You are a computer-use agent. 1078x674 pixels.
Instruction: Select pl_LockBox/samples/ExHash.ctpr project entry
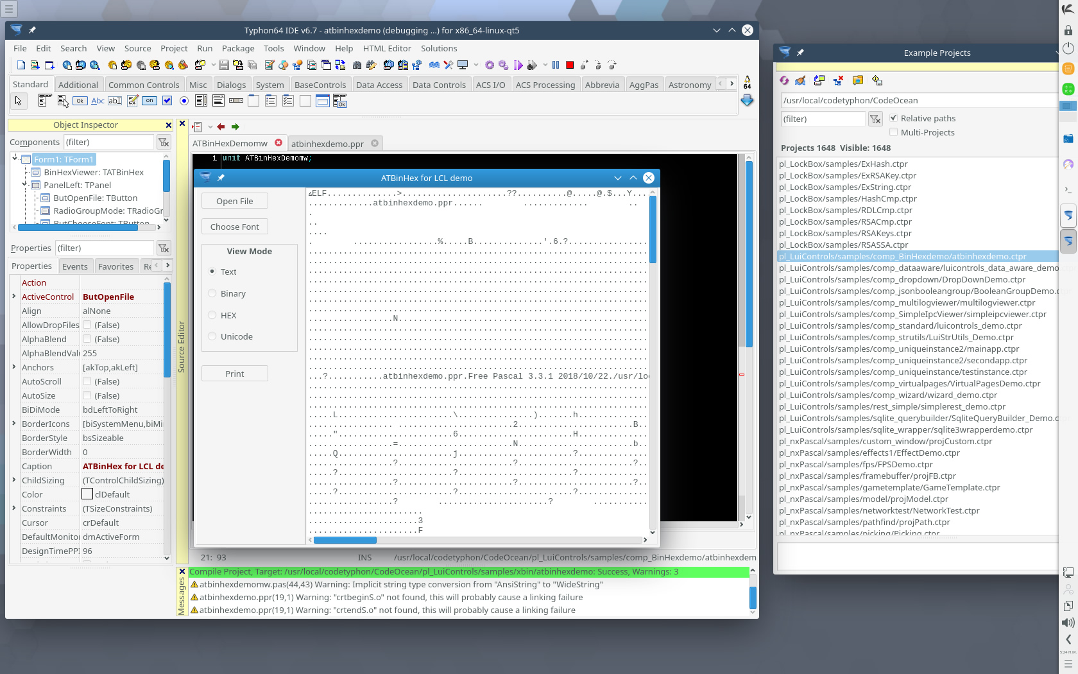click(843, 164)
